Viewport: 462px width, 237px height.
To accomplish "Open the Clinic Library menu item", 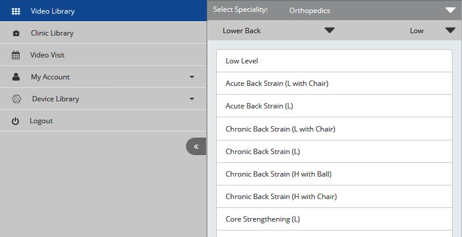I will coord(103,33).
